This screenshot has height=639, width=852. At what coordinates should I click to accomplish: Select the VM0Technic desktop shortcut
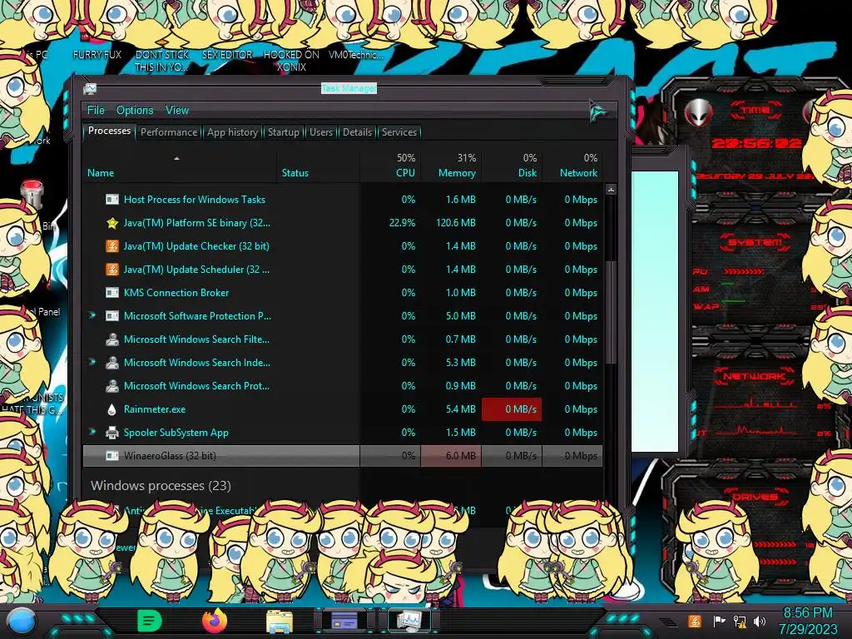pyautogui.click(x=356, y=55)
